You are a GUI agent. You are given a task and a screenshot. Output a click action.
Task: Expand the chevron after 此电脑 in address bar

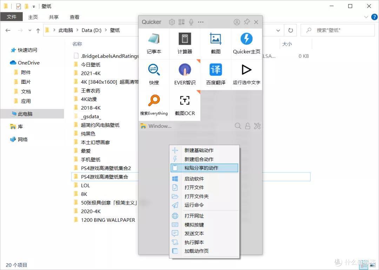click(77, 30)
